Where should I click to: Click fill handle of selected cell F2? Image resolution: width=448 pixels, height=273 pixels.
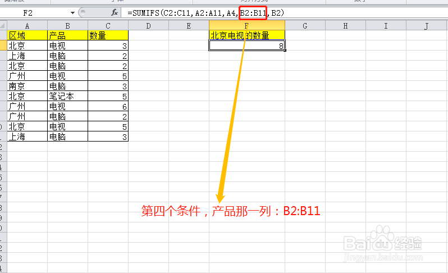point(285,51)
